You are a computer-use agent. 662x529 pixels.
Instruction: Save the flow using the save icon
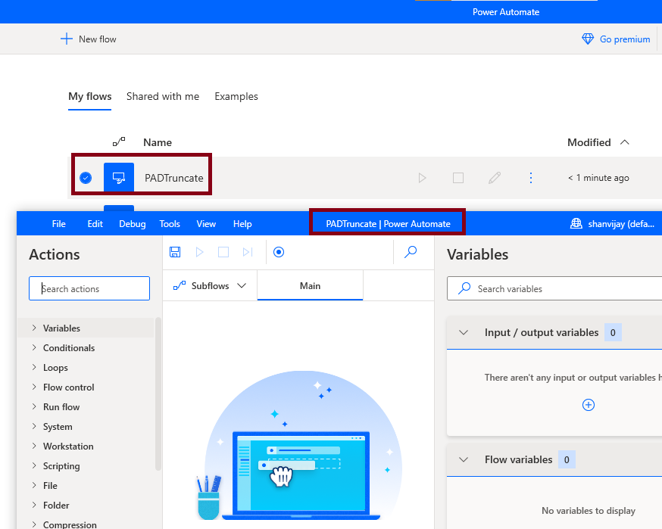[175, 252]
